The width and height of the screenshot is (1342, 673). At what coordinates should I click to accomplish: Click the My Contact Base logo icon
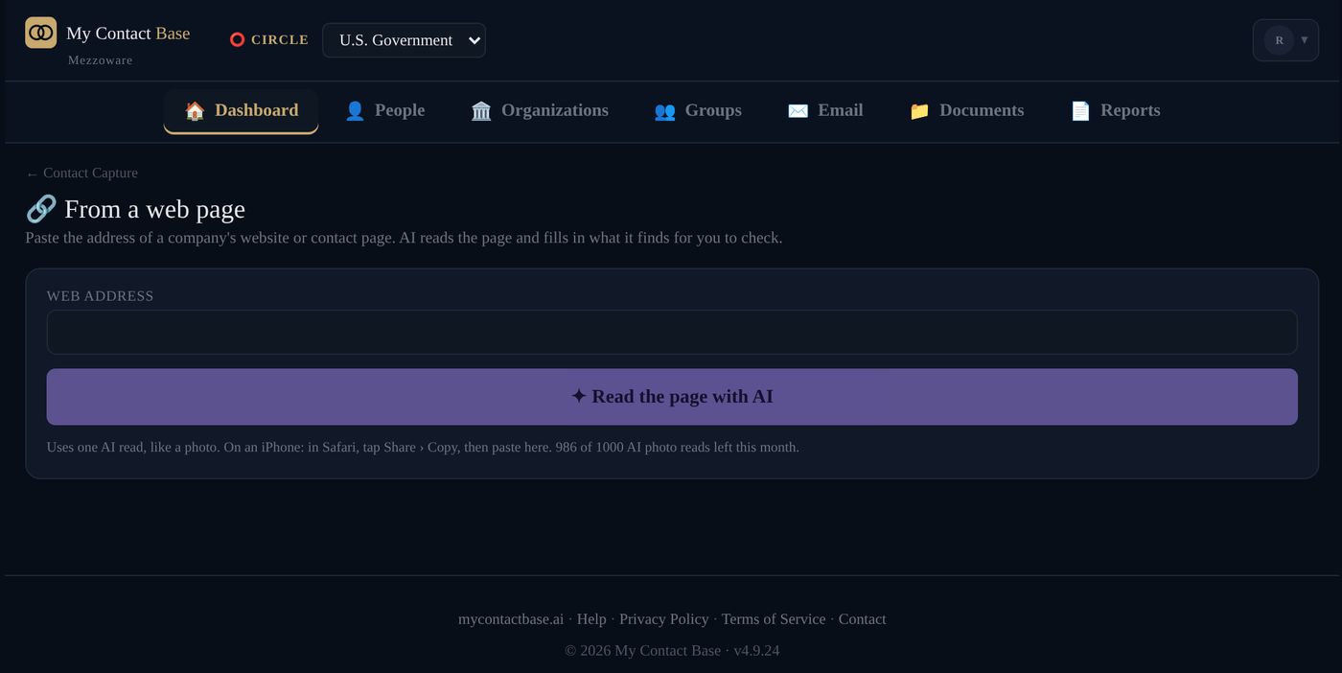41,33
